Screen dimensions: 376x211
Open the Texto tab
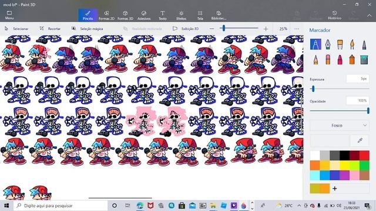point(163,15)
